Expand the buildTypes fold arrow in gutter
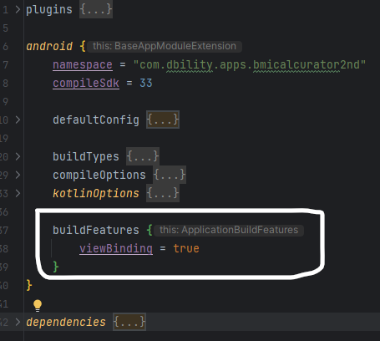 click(x=18, y=156)
